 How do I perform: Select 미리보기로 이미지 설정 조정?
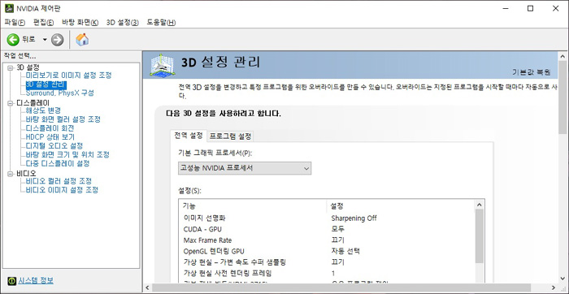click(x=68, y=76)
